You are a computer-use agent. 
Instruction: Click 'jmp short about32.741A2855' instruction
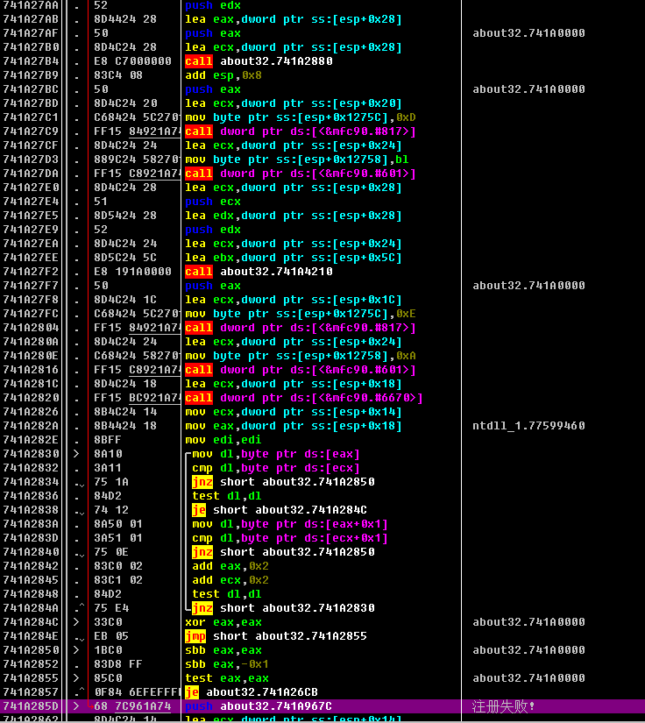tap(276, 636)
